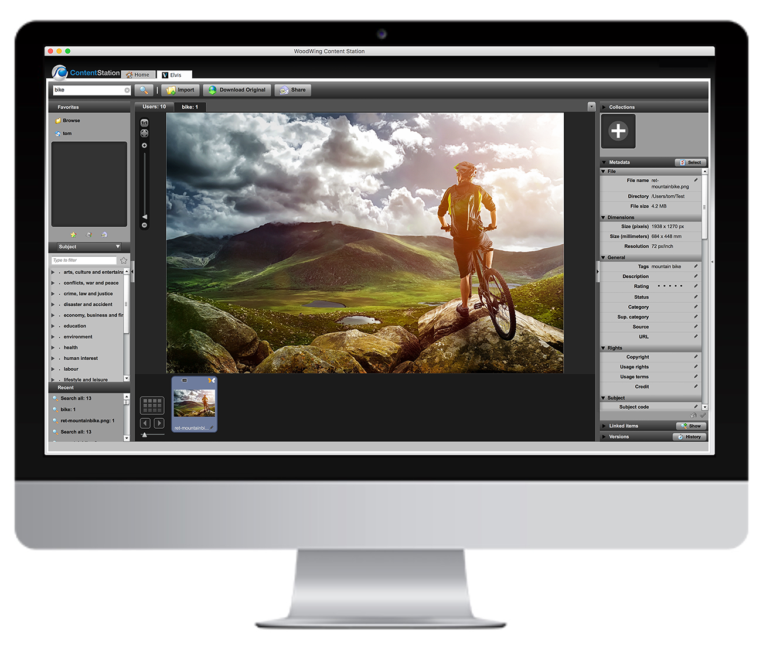Click the 'Type to filter' subject field

click(x=84, y=260)
